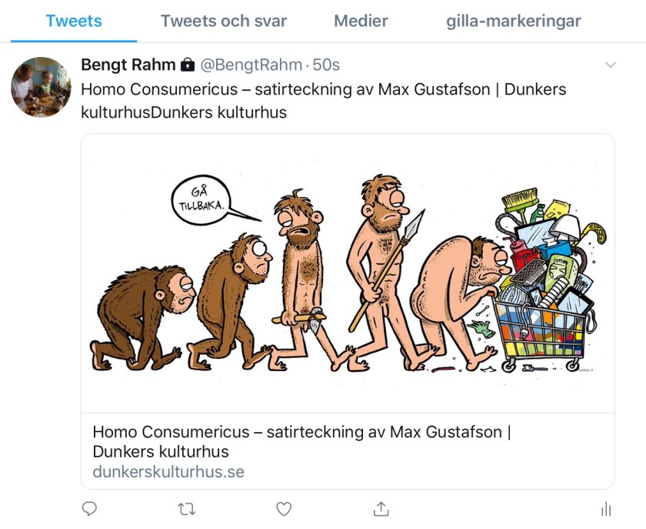Expand the tweet options chevron
646x529 pixels.
[x=611, y=65]
